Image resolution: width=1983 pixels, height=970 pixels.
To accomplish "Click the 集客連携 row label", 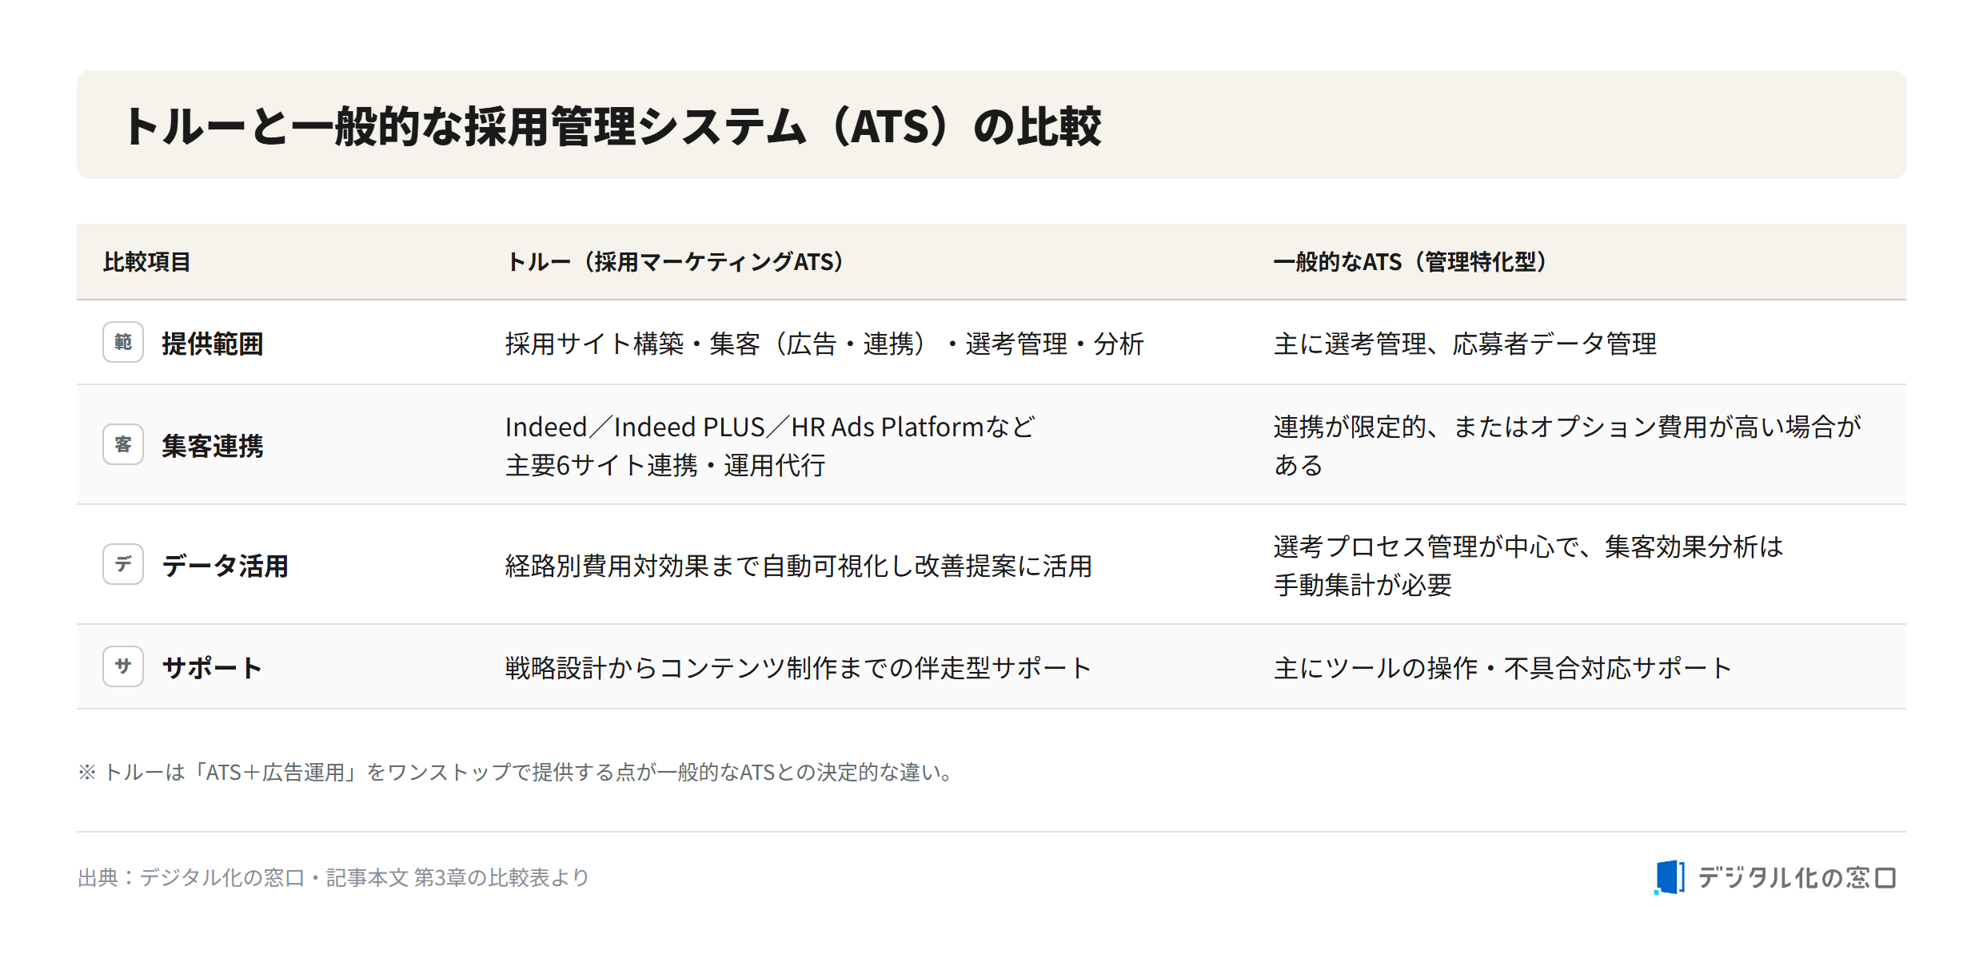I will tap(213, 446).
